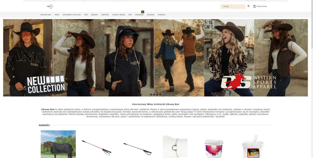This screenshot has width=313, height=158.
Task: Open the Western menu item
Action: [105, 15]
